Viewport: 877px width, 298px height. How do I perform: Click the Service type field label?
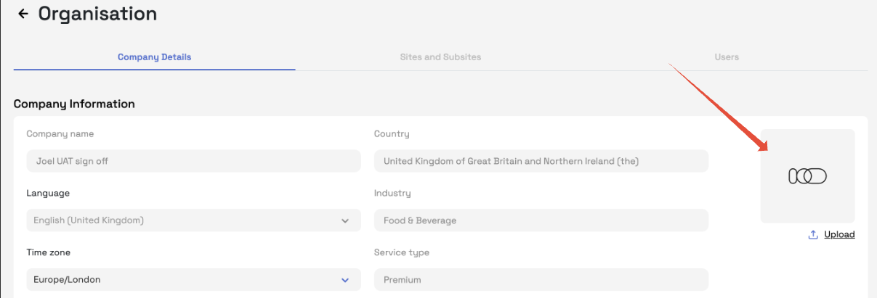pyautogui.click(x=402, y=252)
